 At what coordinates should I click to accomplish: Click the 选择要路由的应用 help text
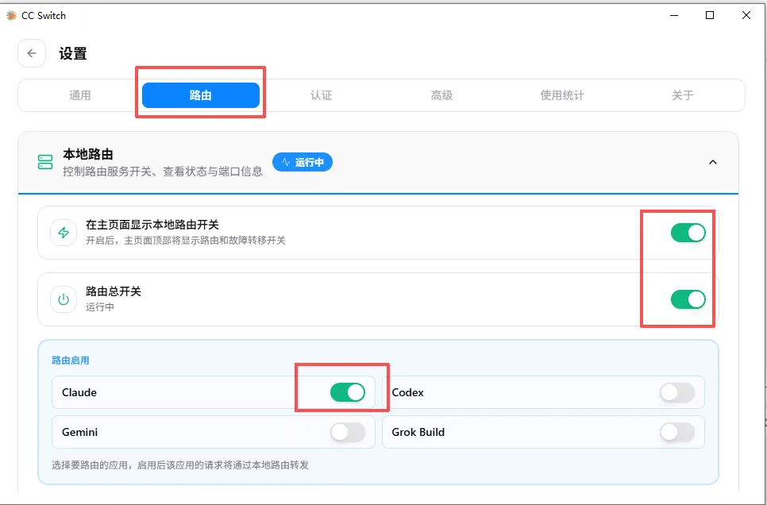pyautogui.click(x=180, y=465)
